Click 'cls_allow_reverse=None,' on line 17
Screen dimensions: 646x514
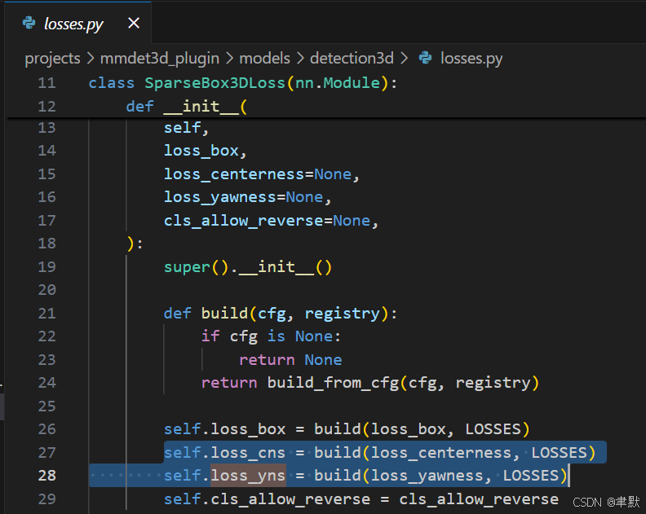(x=271, y=221)
